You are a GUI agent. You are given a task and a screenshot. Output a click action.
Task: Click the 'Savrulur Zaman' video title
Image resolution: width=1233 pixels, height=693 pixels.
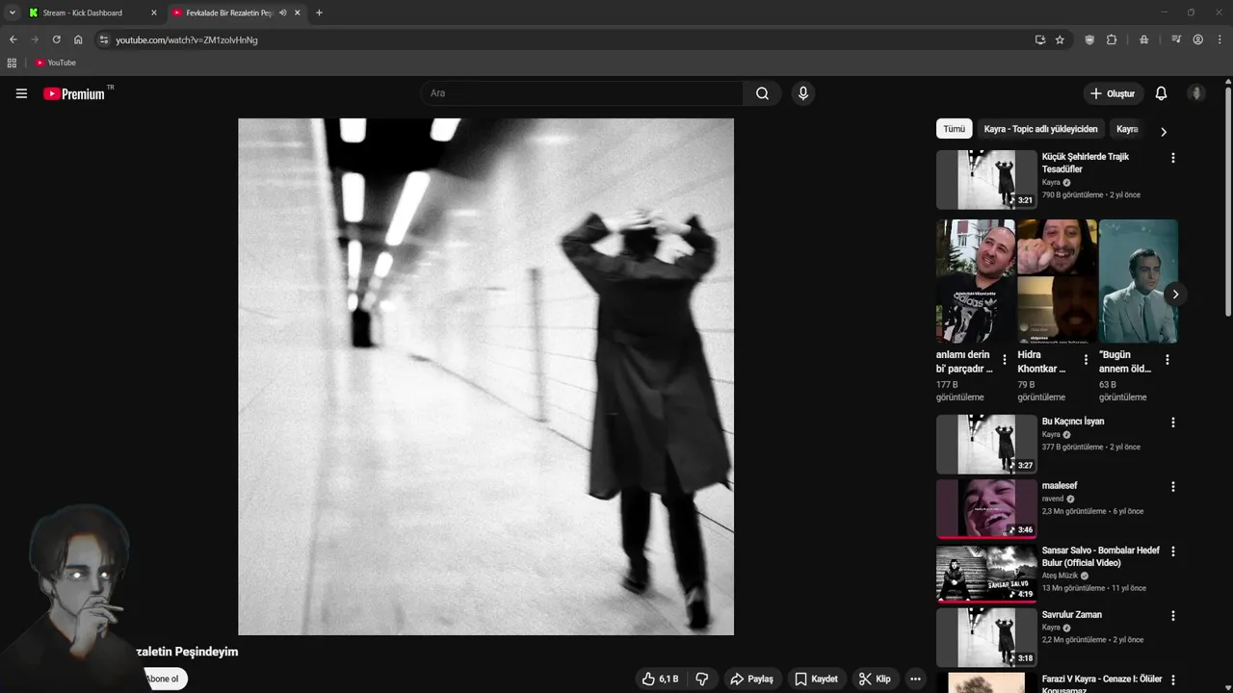[1071, 615]
